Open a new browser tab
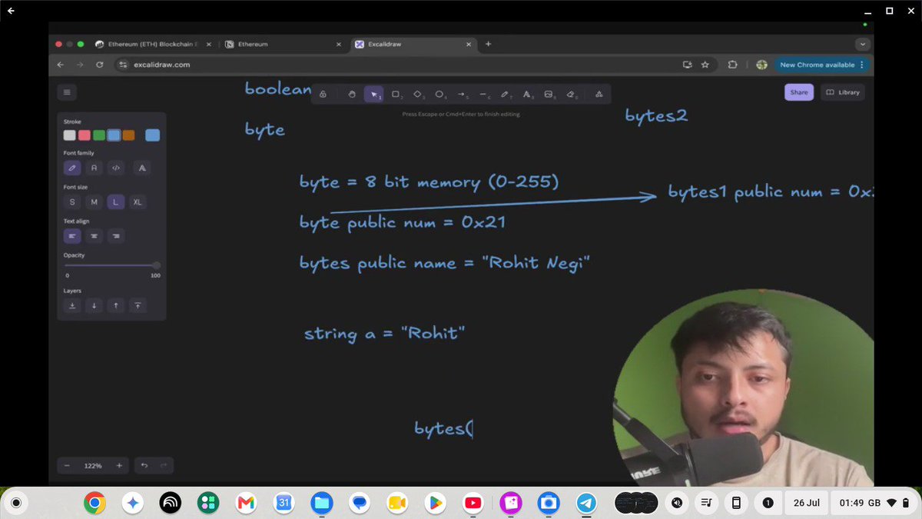922x519 pixels. pyautogui.click(x=488, y=44)
